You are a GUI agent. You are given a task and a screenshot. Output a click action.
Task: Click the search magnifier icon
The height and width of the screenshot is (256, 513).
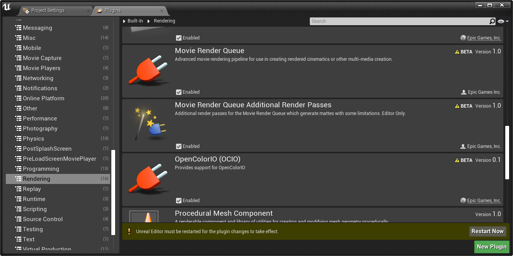click(492, 21)
